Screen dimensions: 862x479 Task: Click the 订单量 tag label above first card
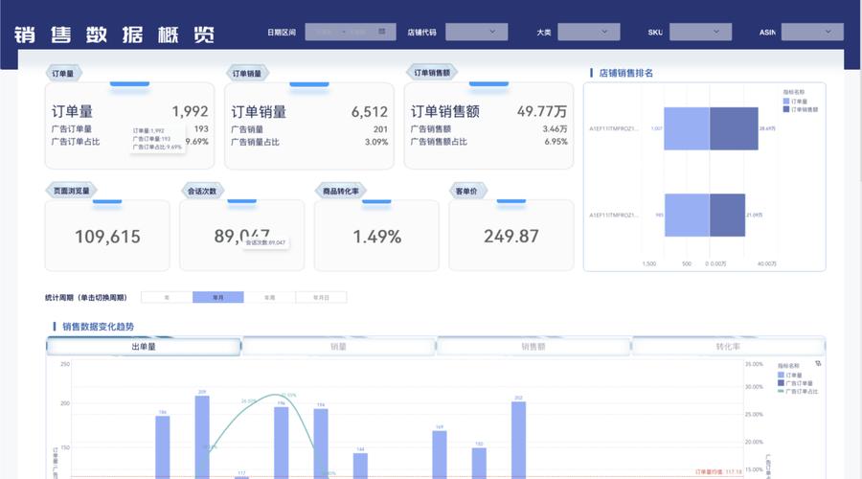pyautogui.click(x=62, y=73)
